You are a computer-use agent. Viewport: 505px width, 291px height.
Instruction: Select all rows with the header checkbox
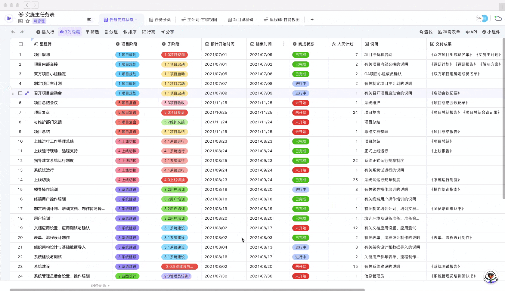point(20,44)
